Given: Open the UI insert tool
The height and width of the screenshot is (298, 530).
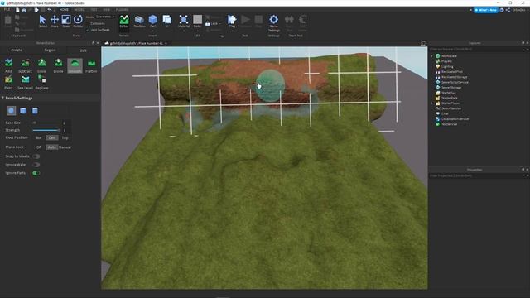Looking at the screenshot, I should click(167, 22).
